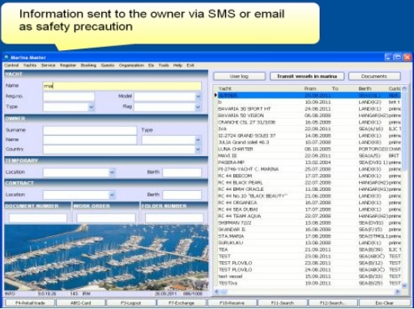Click the Exit menu item
The height and width of the screenshot is (309, 414).
[x=190, y=66]
